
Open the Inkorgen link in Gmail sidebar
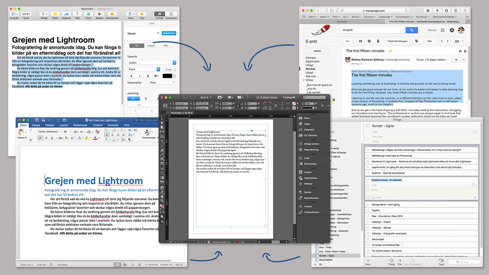click(x=311, y=58)
